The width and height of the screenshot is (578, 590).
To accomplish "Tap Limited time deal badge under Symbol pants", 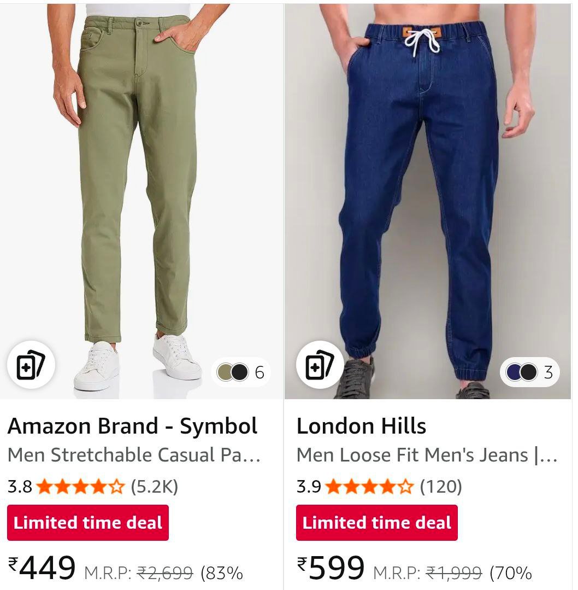I will coord(88,523).
